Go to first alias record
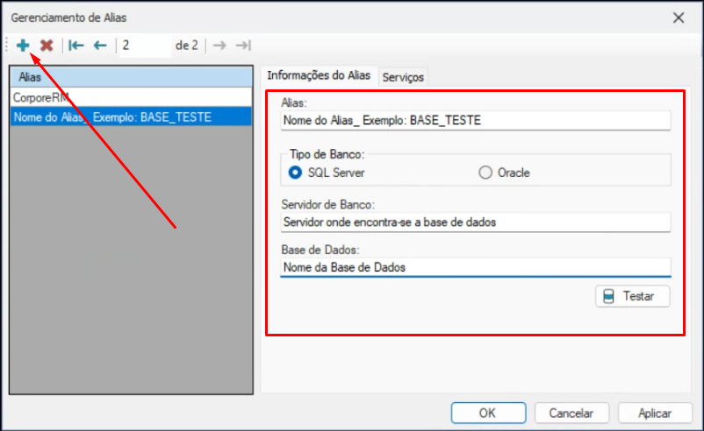Screen dimensions: 704x431 click(x=76, y=46)
